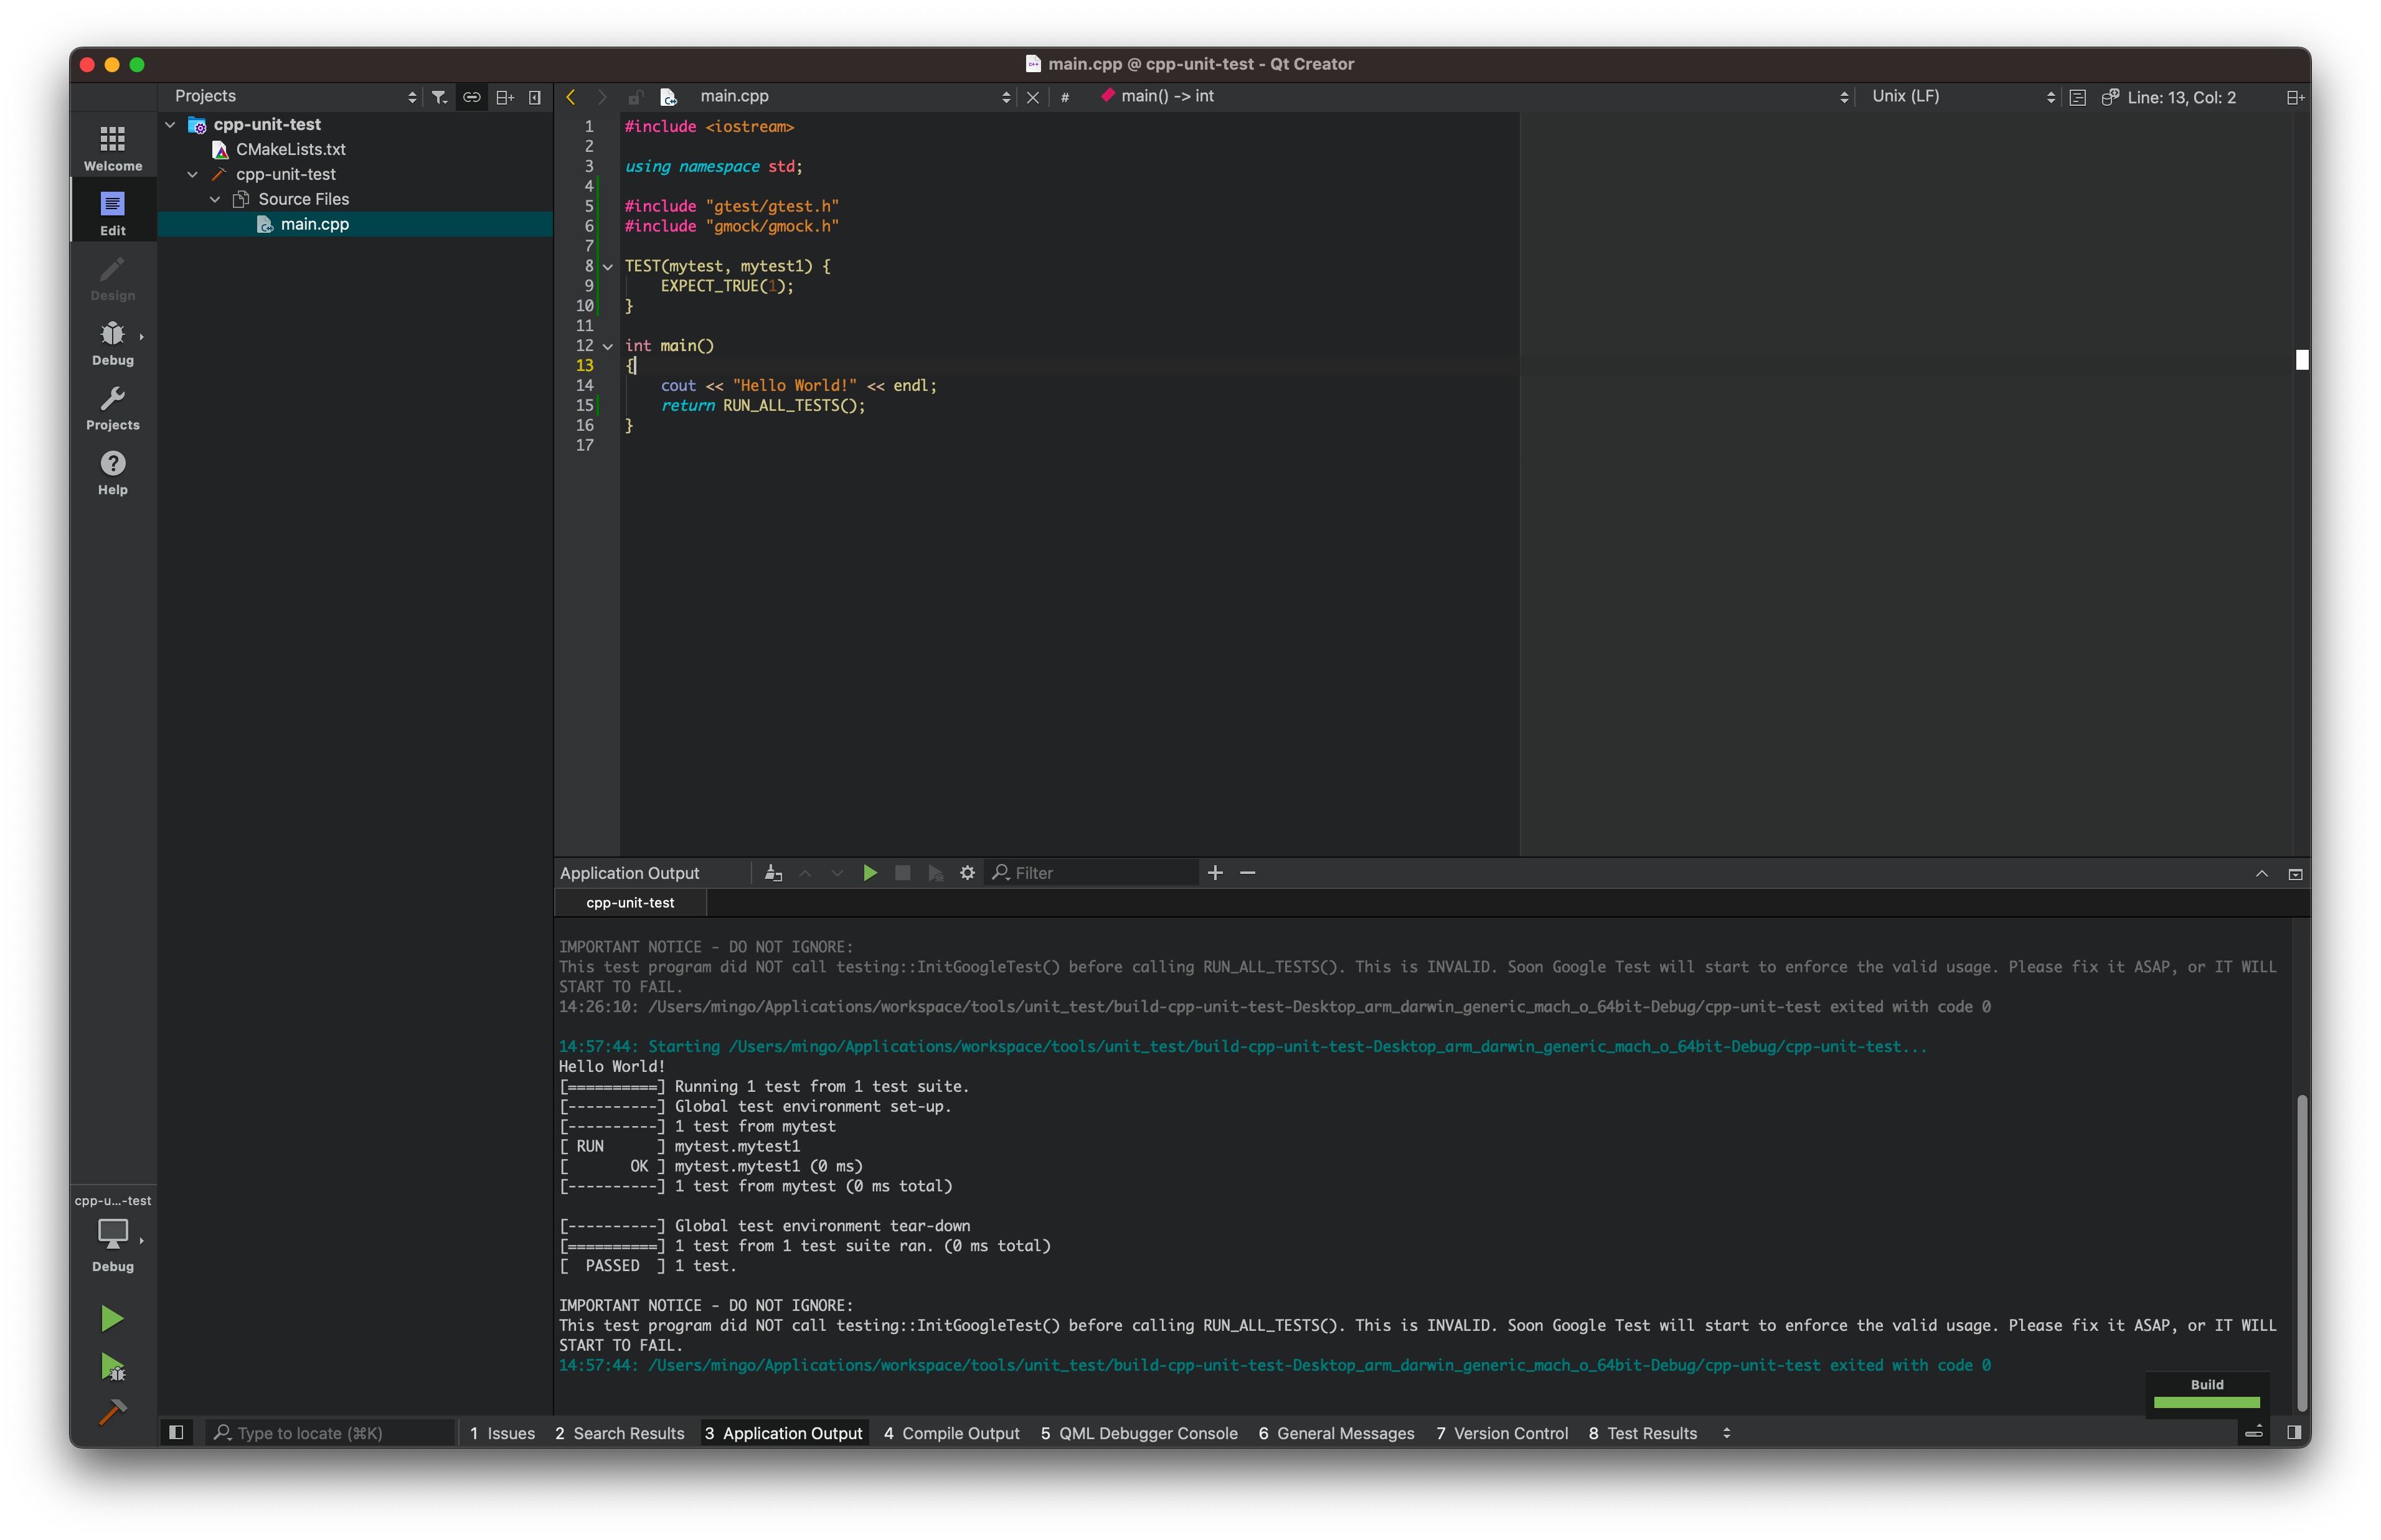Minimize the output pane with up chevron
This screenshot has height=1540, width=2381.
2262,873
